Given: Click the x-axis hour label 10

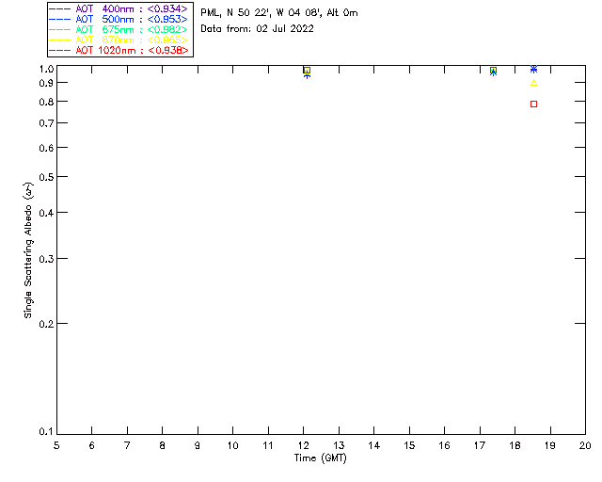Looking at the screenshot, I should 232,445.
